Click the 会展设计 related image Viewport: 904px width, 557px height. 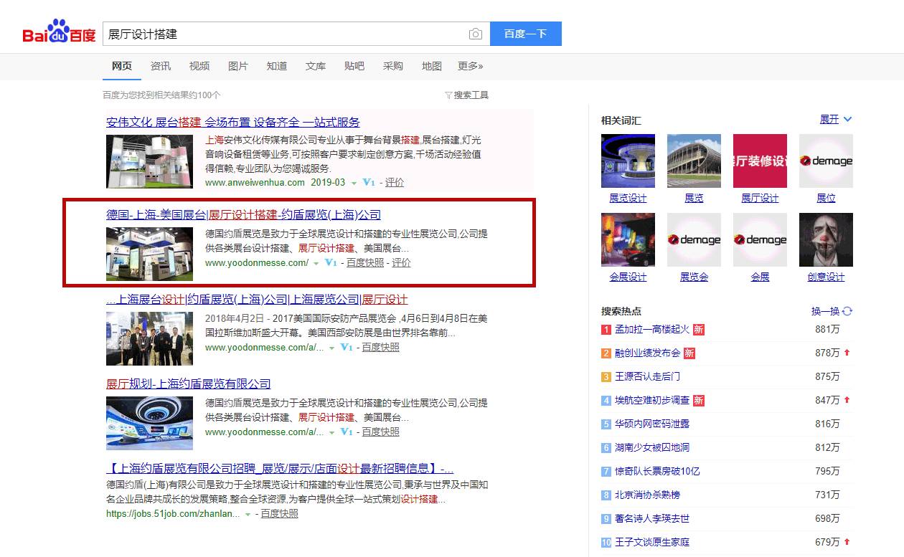click(628, 239)
